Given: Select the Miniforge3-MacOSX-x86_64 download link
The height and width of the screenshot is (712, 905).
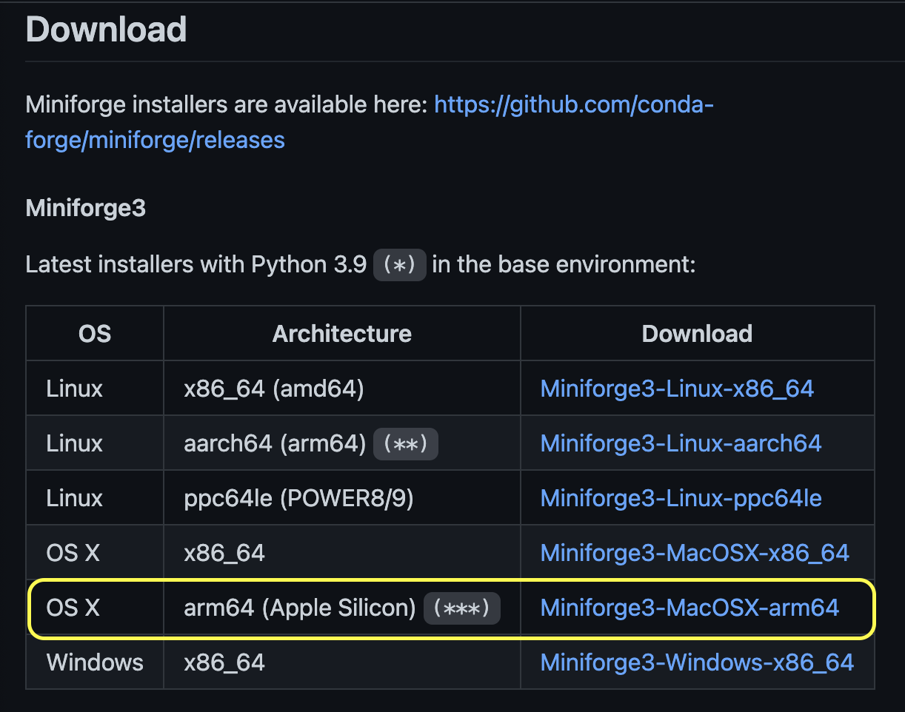Looking at the screenshot, I should (695, 553).
